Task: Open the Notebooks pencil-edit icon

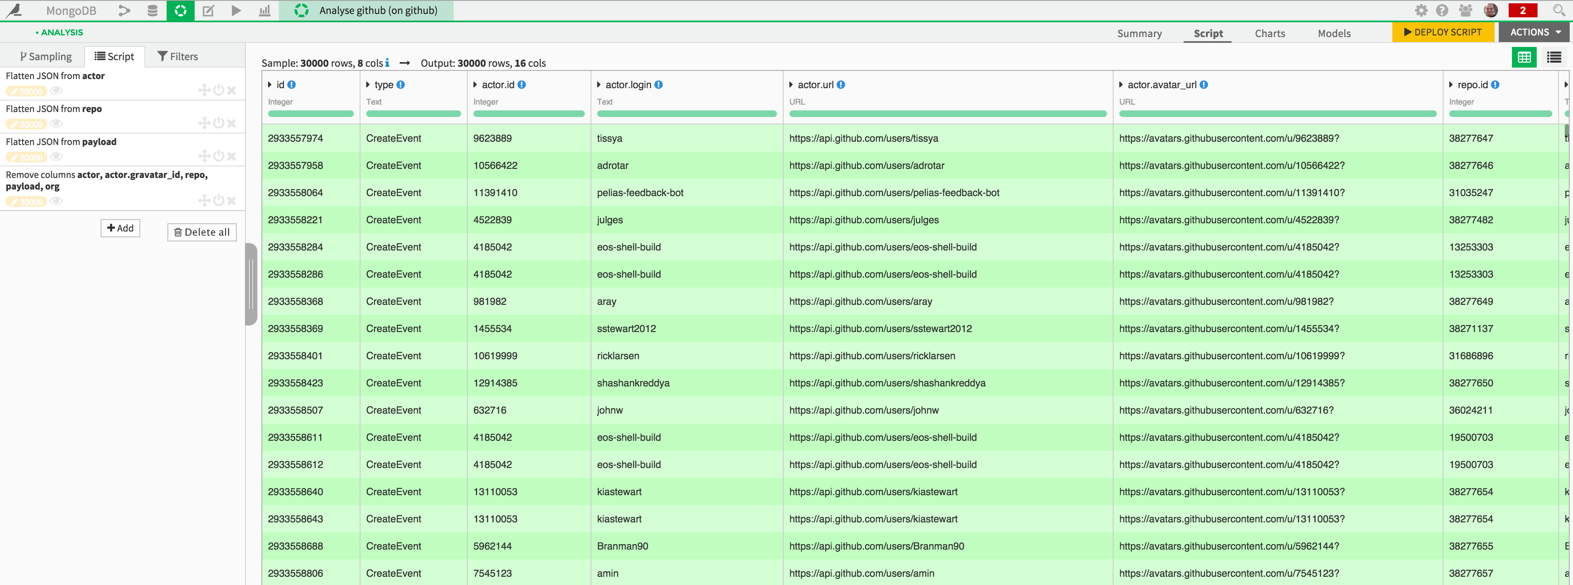Action: point(208,10)
